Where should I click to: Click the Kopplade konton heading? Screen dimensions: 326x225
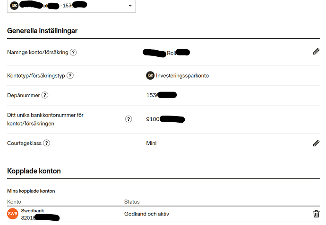click(x=34, y=171)
